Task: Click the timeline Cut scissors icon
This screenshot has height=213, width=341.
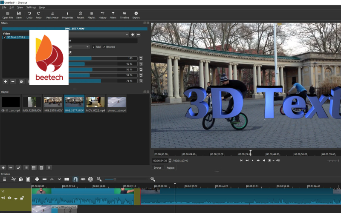Action: tap(14, 179)
